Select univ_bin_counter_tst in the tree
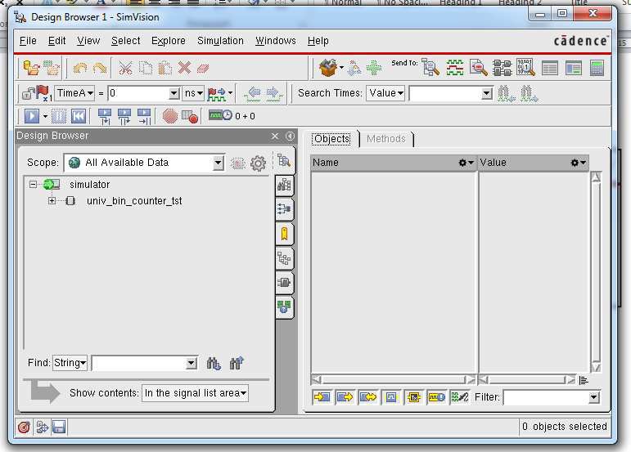This screenshot has height=452, width=631. click(134, 201)
